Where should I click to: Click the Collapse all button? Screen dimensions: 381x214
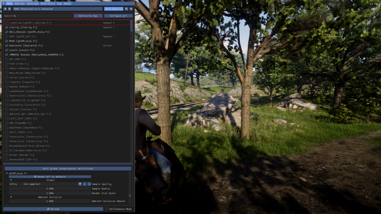click(118, 16)
